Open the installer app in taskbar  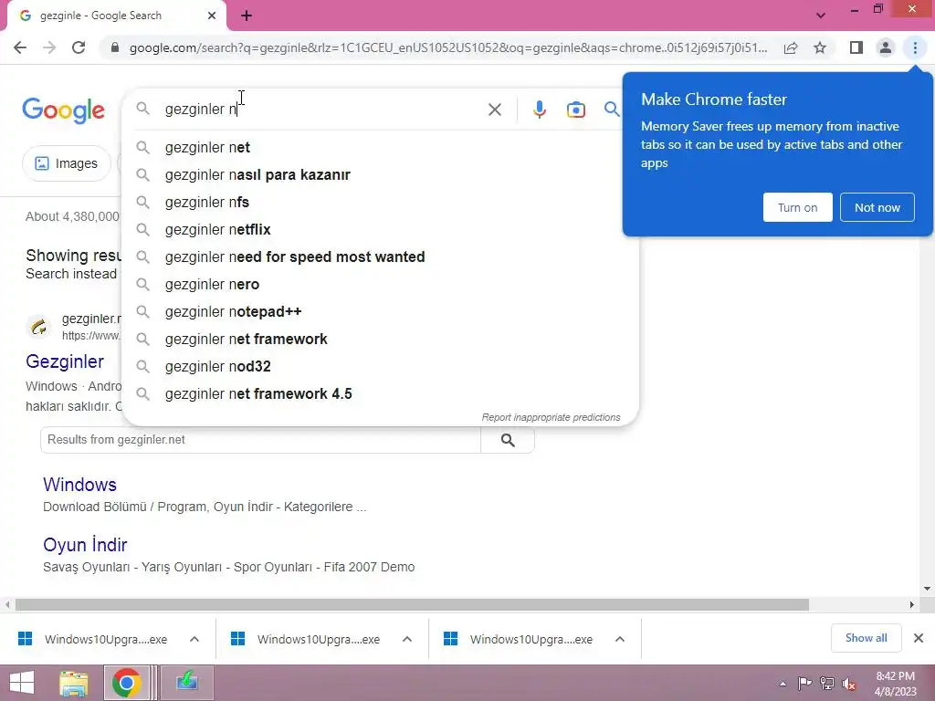click(187, 683)
